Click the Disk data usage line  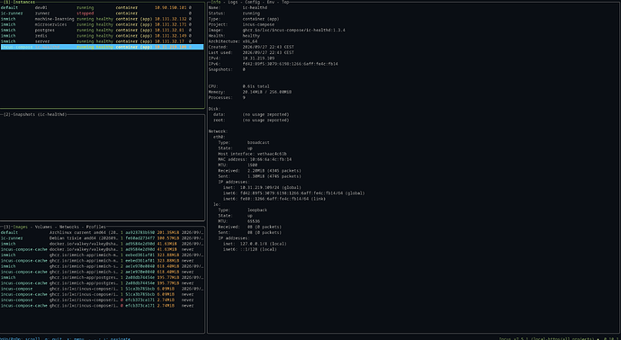(x=251, y=114)
